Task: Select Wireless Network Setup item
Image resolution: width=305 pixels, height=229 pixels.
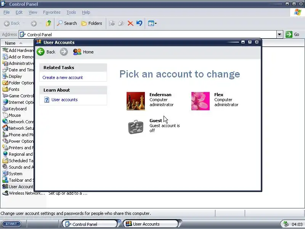Action: pyautogui.click(x=24, y=193)
